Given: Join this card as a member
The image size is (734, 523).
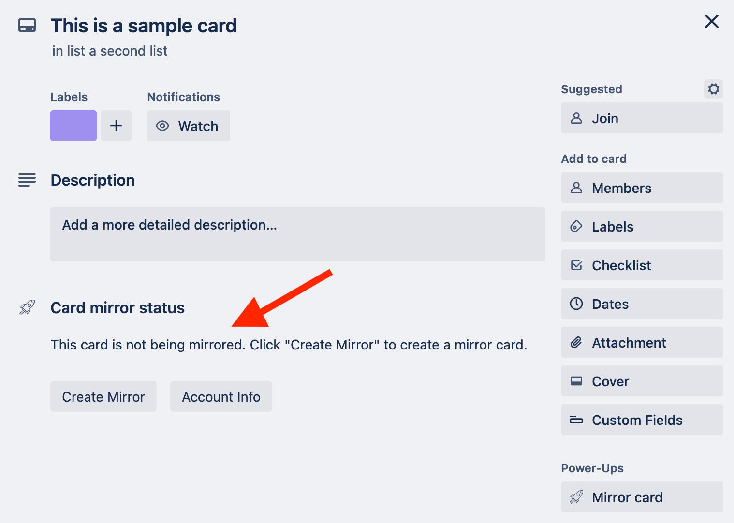Looking at the screenshot, I should pyautogui.click(x=642, y=118).
